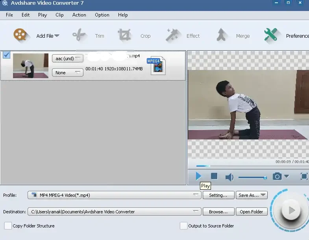
Task: Uncheck the video file checkbox
Action: coord(6,55)
